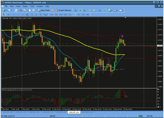The image size is (164, 118).
Task: Switch to USDJPY,H4 chart tab
Action: tap(61, 112)
